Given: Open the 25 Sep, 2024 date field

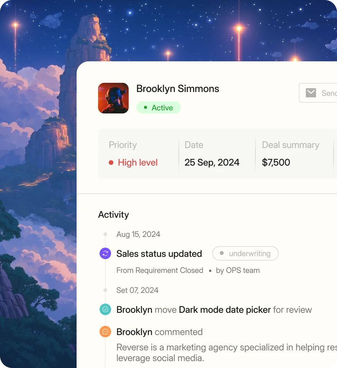Looking at the screenshot, I should [212, 163].
